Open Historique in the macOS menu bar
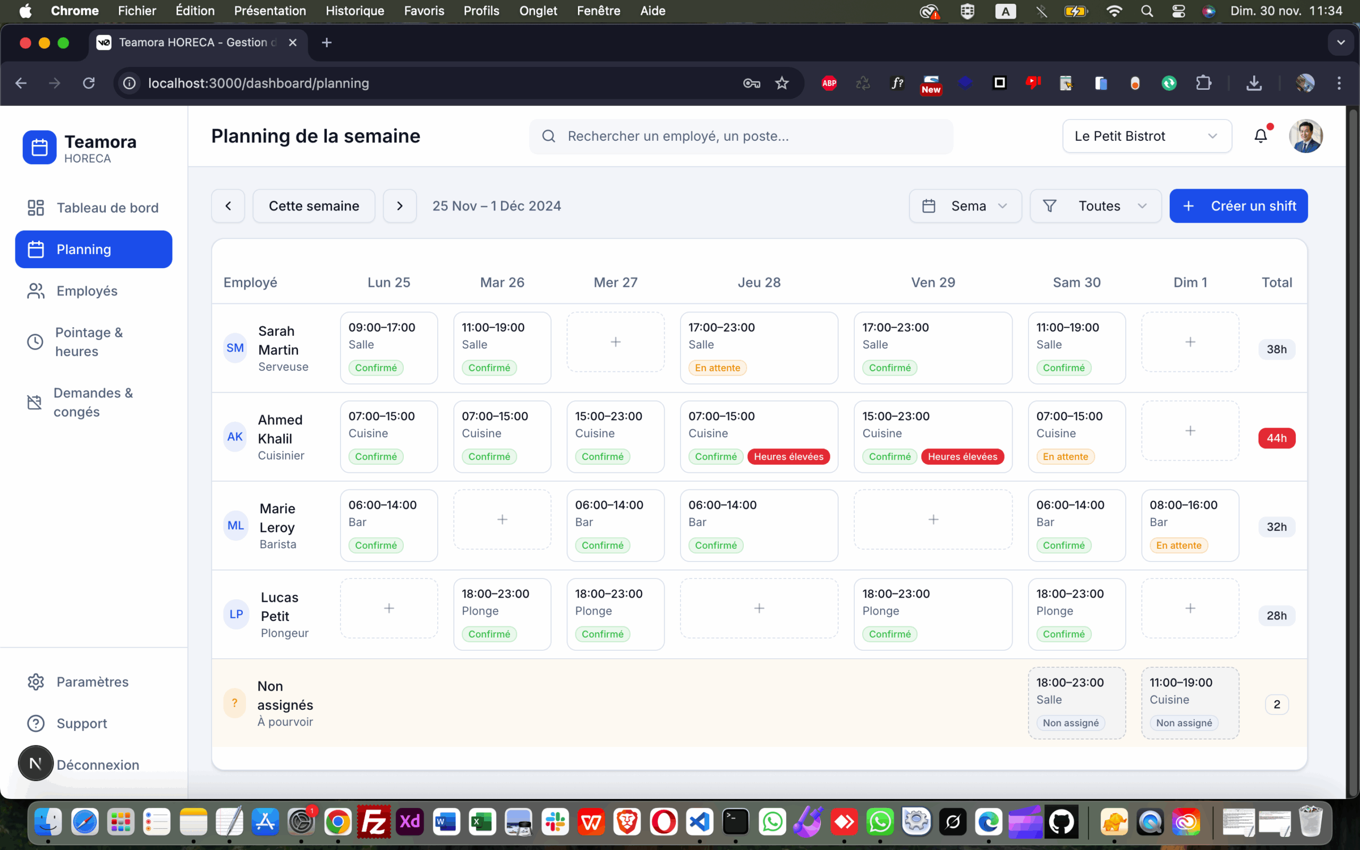 (x=355, y=11)
